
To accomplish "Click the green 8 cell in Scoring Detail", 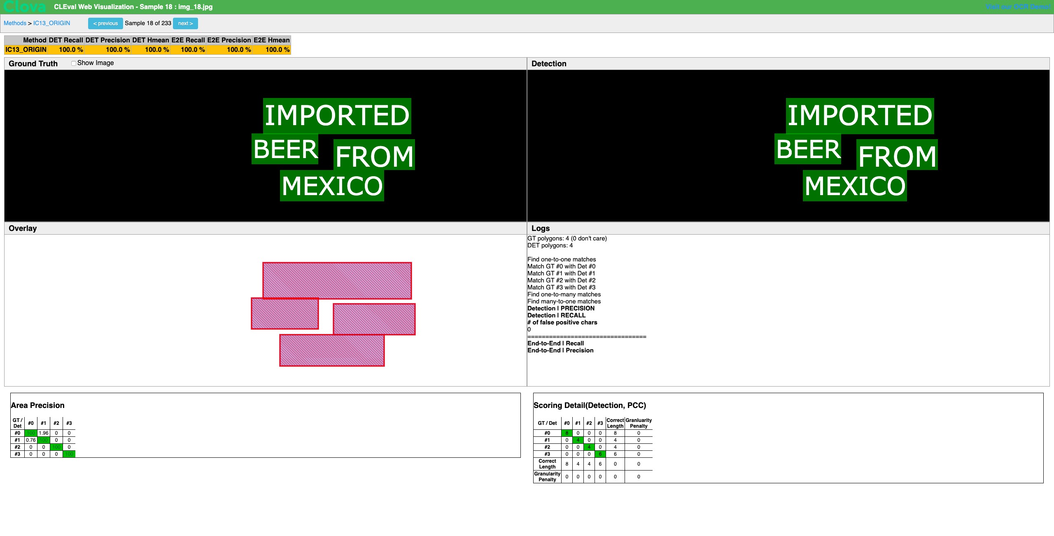I will tap(567, 433).
